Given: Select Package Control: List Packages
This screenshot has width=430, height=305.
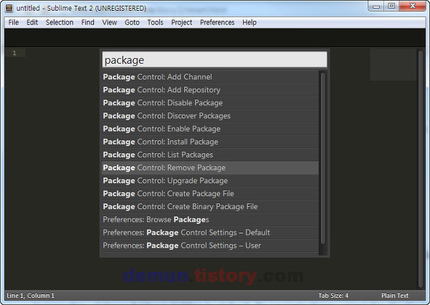Looking at the screenshot, I should pos(210,155).
